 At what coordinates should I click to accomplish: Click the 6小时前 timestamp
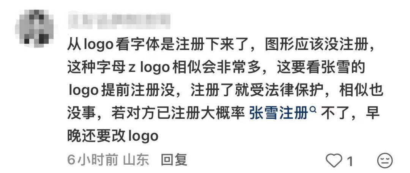coord(93,160)
